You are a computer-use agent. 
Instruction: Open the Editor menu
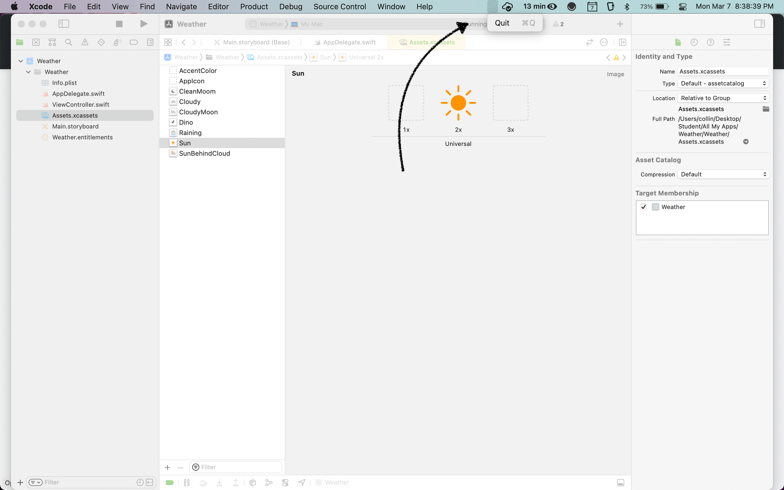click(218, 7)
